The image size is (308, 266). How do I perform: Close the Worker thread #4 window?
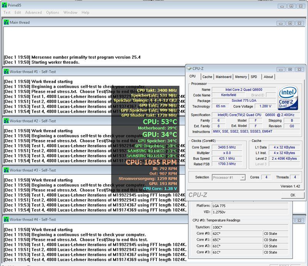coord(300,221)
